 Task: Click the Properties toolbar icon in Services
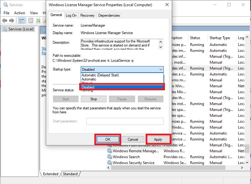click(x=31, y=20)
